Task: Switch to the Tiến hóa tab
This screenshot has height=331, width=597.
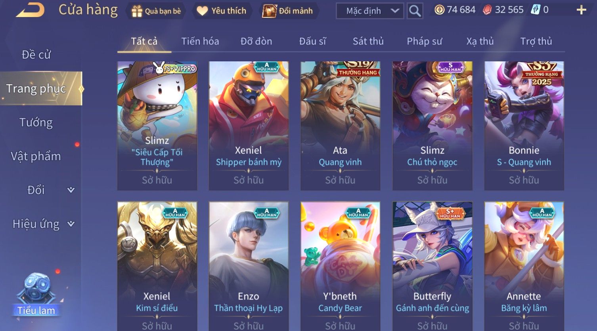Action: 200,41
